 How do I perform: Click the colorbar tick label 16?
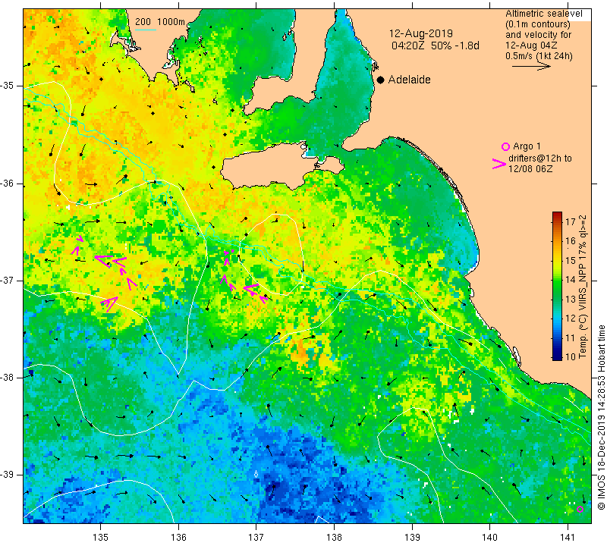tap(571, 241)
